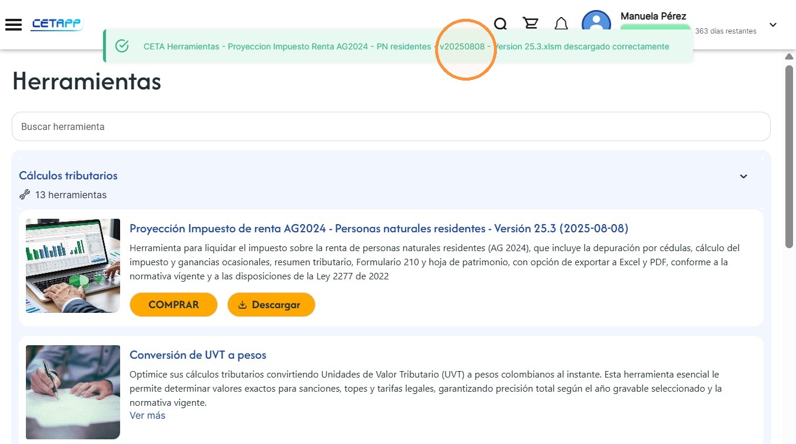
Task: Expand the account dropdown chevron next to Manuela Pérez
Action: [773, 25]
